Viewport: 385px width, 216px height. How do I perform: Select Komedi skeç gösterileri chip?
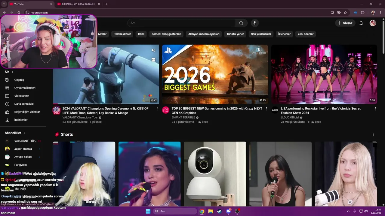[x=166, y=34]
